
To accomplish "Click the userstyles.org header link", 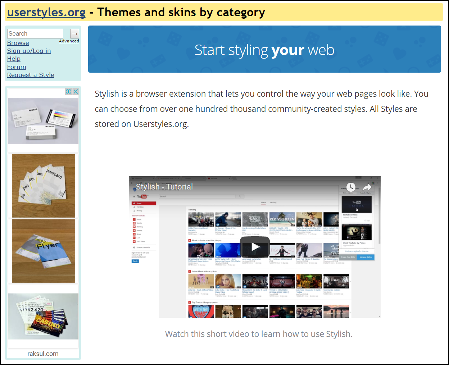I will 46,12.
